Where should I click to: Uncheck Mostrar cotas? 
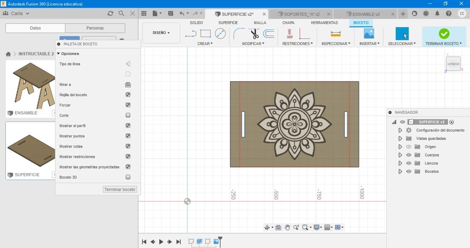[x=128, y=146]
